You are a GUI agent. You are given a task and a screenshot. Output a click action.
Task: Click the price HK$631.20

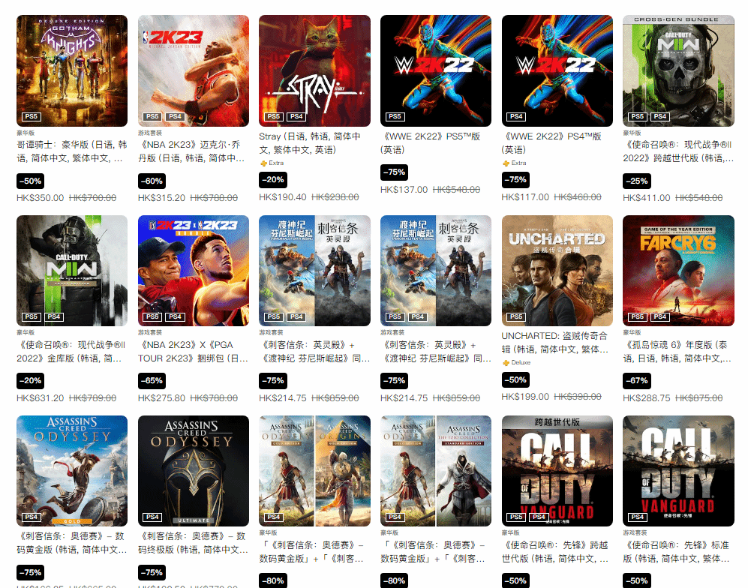(x=40, y=398)
